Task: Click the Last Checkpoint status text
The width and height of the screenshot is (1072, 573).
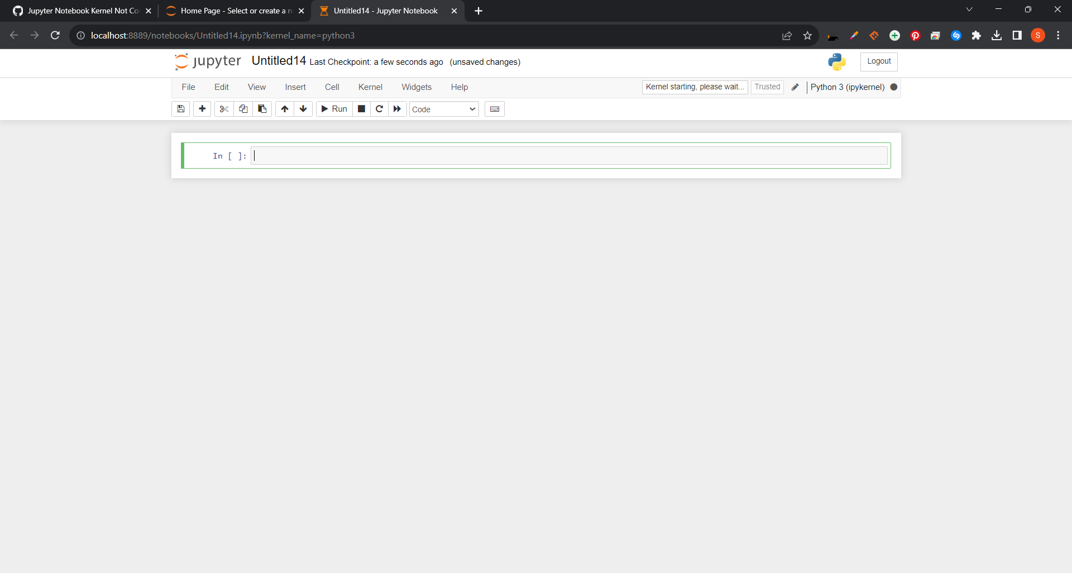Action: (x=376, y=62)
